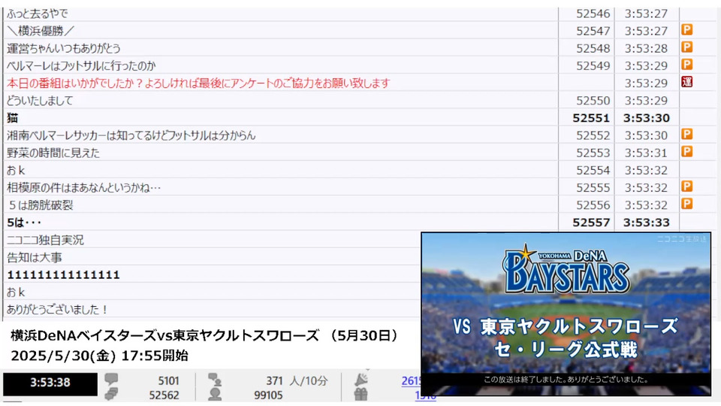Image resolution: width=721 pixels, height=406 pixels.
Task: Click the premium P badge on comment 52548
Action: [x=687, y=47]
